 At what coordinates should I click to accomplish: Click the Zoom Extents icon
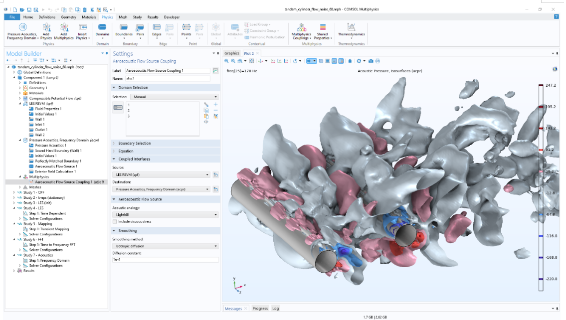coord(252,61)
